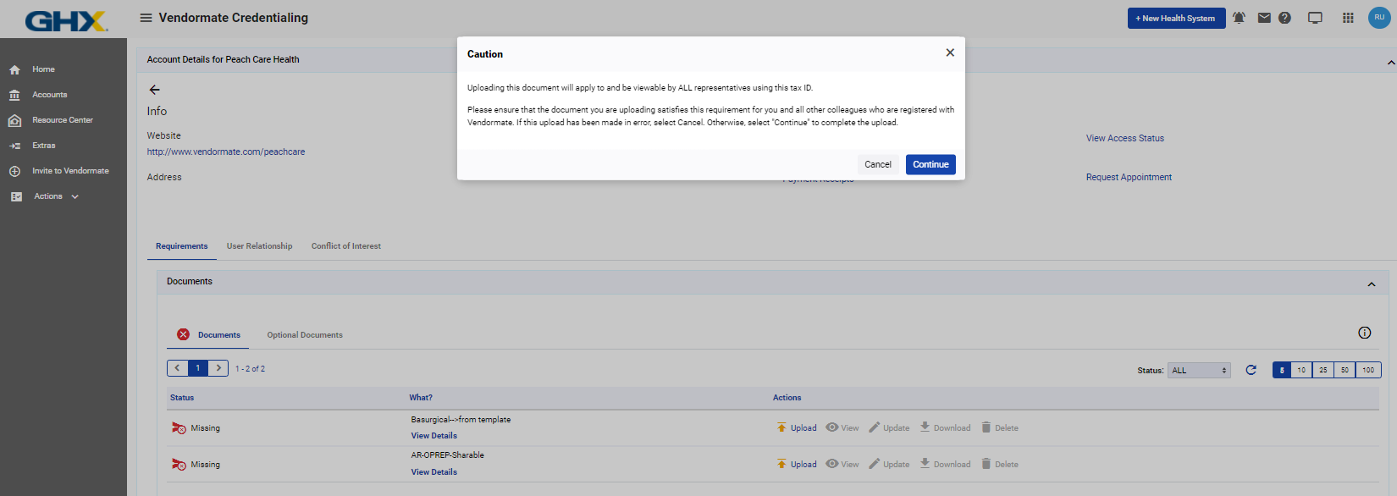This screenshot has height=496, width=1397.
Task: Upload document for AR-OPREP-Sharable
Action: tap(797, 465)
